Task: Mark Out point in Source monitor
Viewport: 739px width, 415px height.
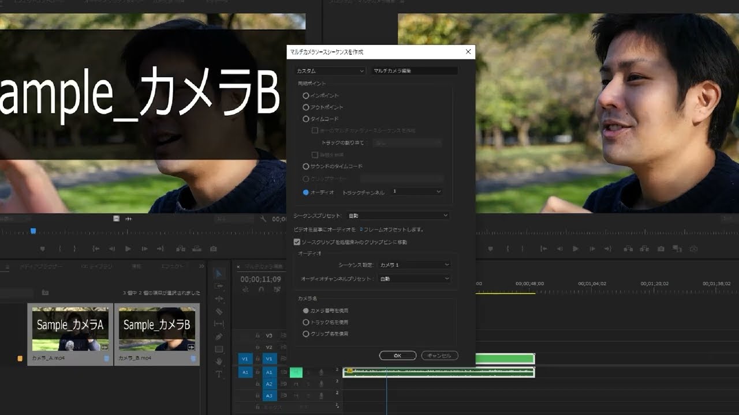Action: pos(74,249)
